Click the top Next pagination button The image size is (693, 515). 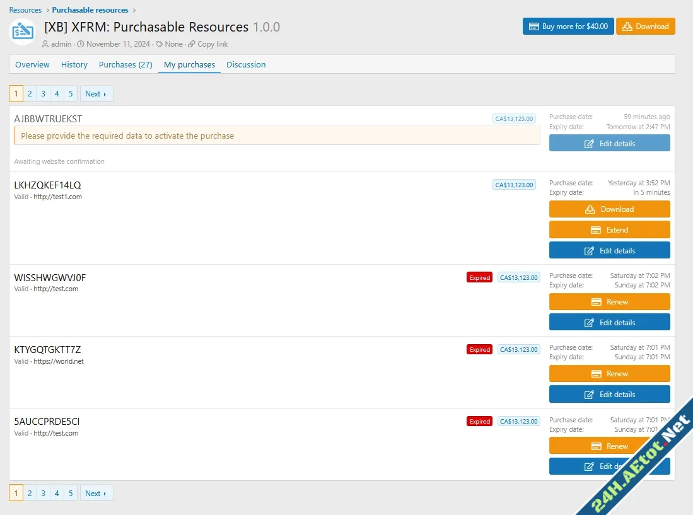coord(96,93)
